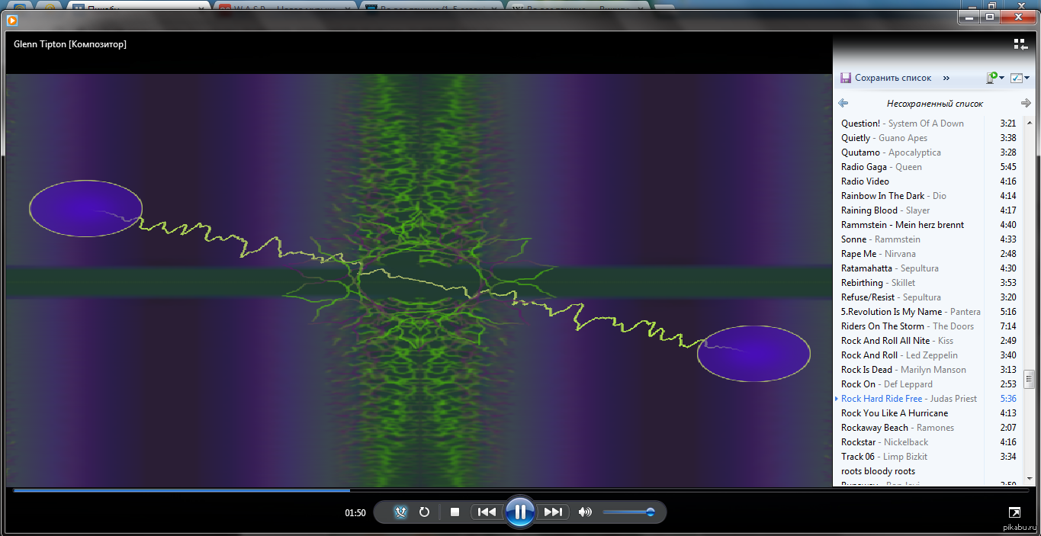Expand the toolbar overflow chevron
The height and width of the screenshot is (536, 1041).
946,78
